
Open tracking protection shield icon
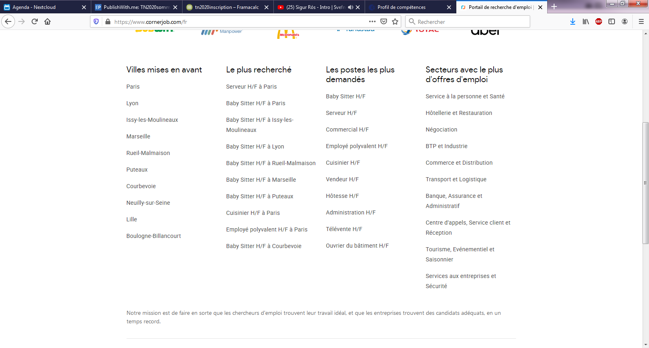tap(96, 21)
